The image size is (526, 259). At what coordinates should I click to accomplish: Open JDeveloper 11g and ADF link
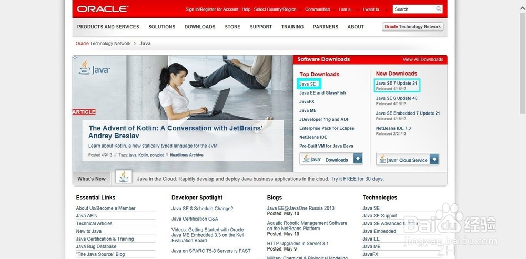pos(324,119)
